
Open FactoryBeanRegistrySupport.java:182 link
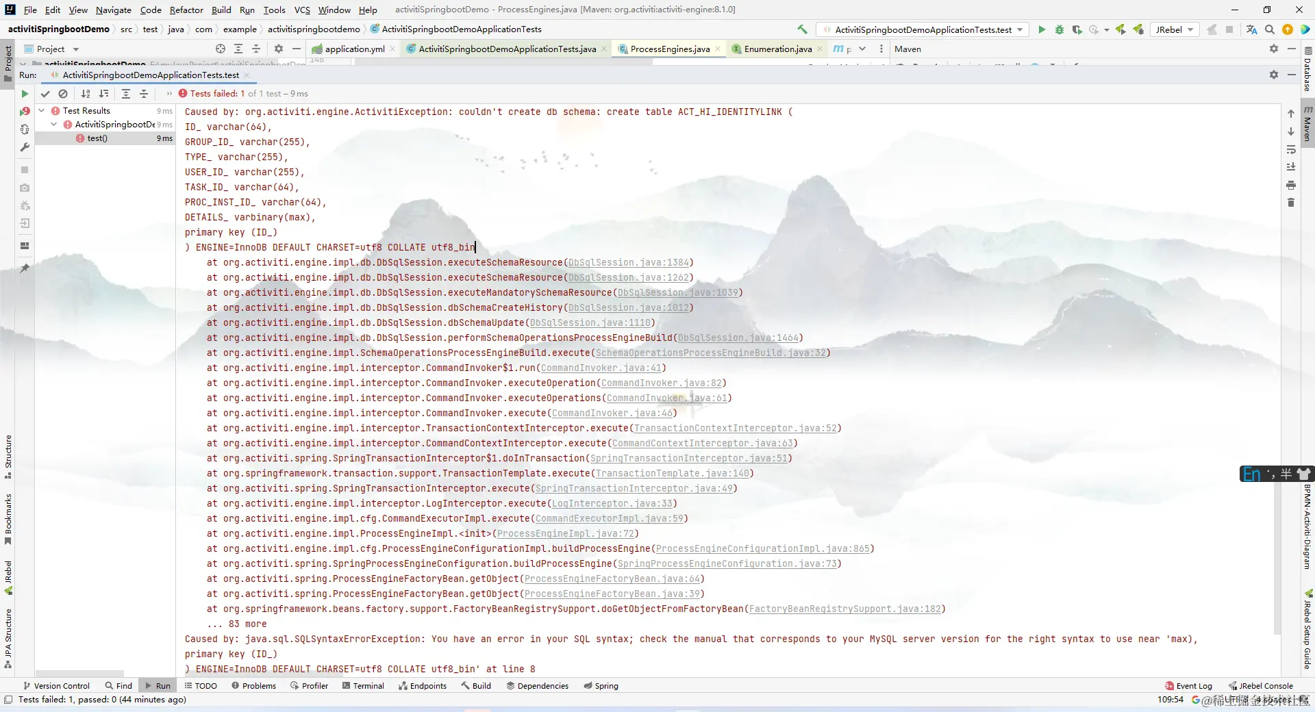(844, 609)
